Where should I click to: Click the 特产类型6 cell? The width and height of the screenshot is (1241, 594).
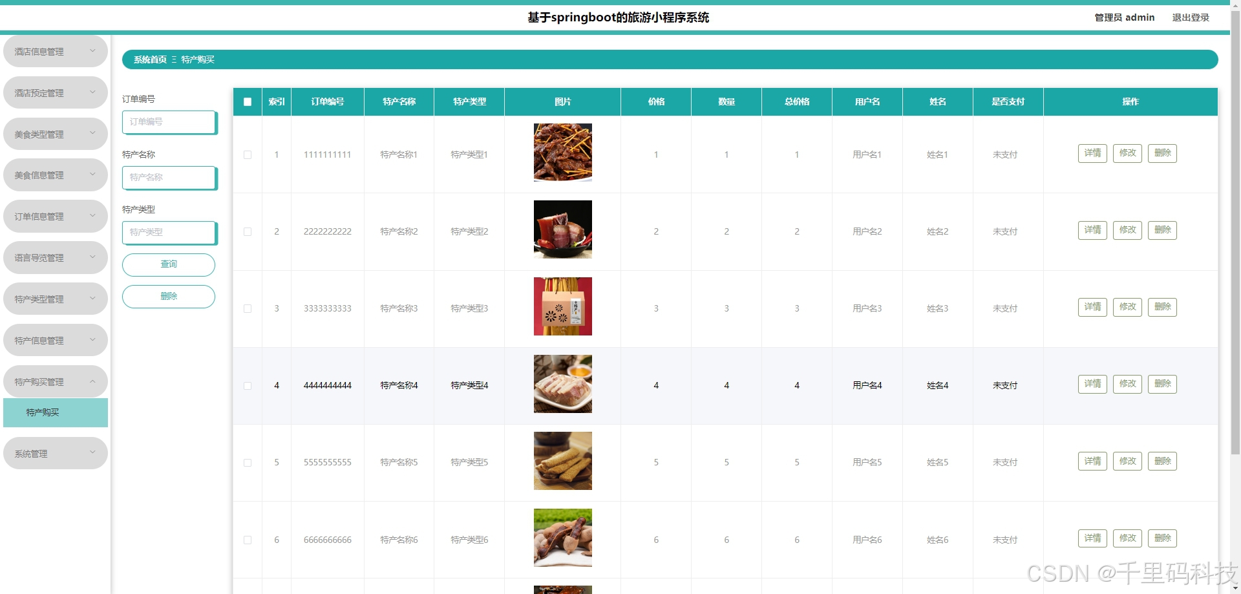coord(469,540)
